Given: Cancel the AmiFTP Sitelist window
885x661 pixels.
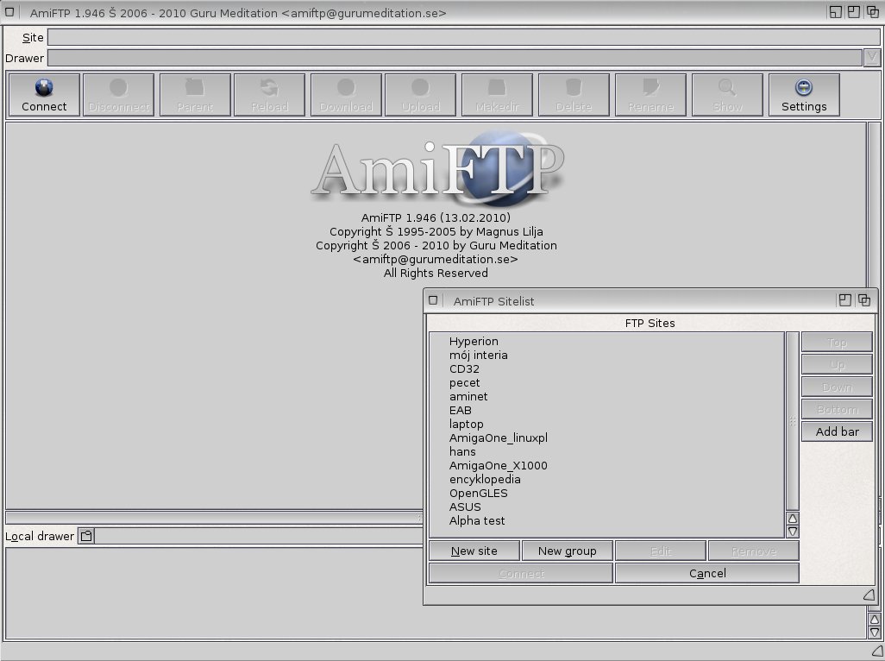Looking at the screenshot, I should point(707,574).
